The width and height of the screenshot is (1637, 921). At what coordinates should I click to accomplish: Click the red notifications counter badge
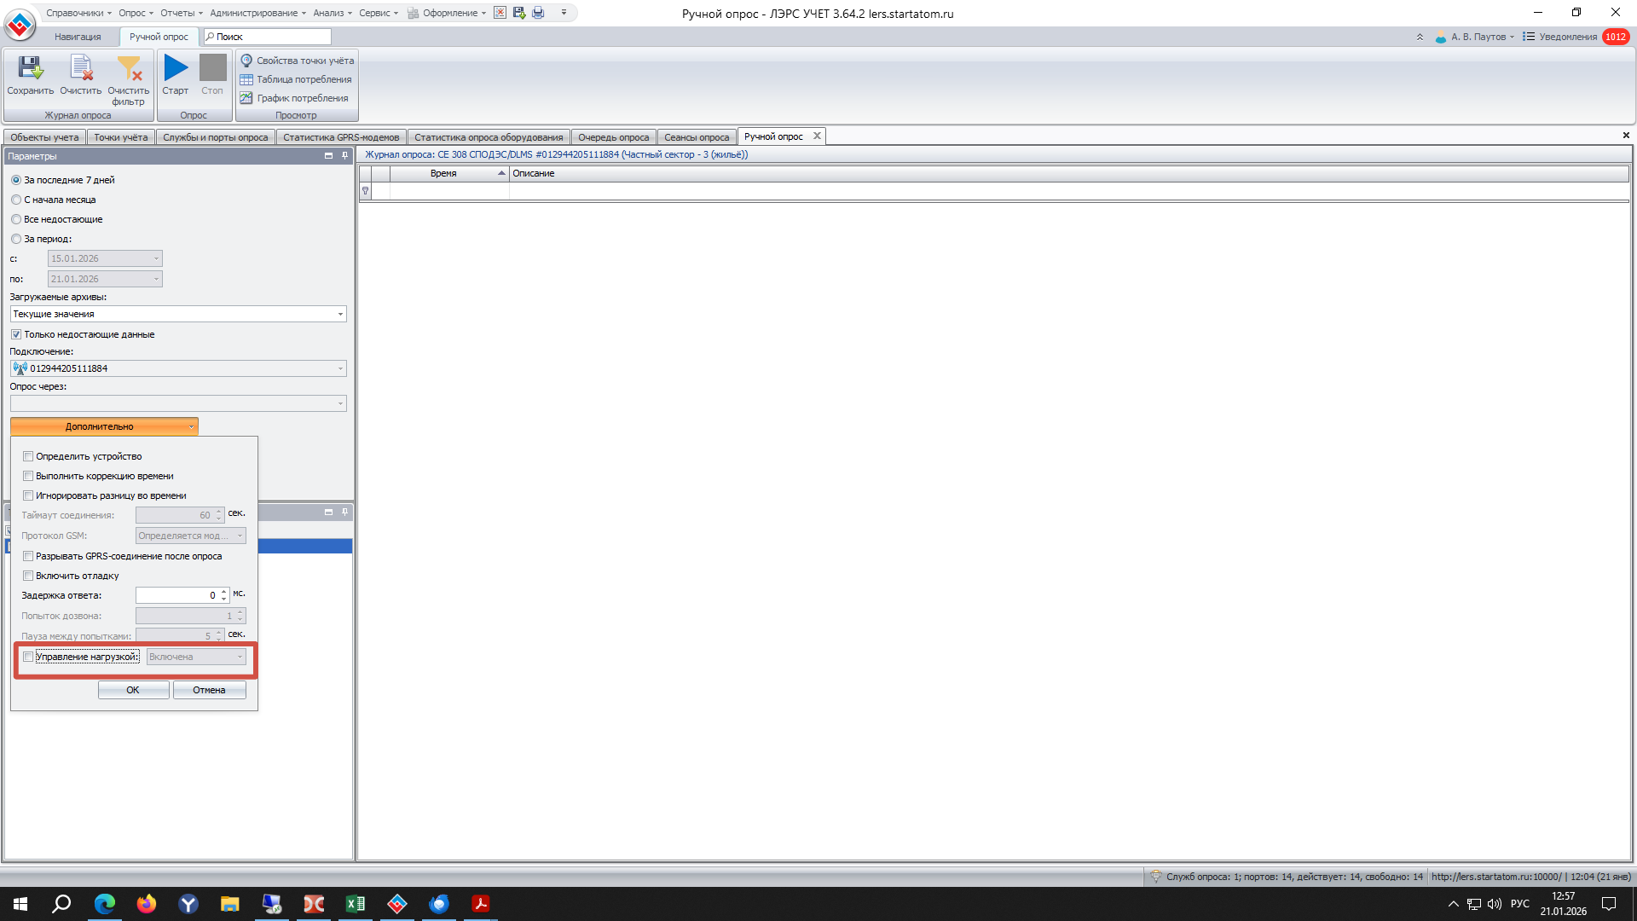(x=1615, y=37)
